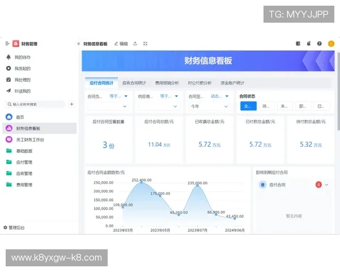Enter fullscreen with the expand icon
Image resolution: width=340 pixels, height=272 pixels.
point(145,44)
